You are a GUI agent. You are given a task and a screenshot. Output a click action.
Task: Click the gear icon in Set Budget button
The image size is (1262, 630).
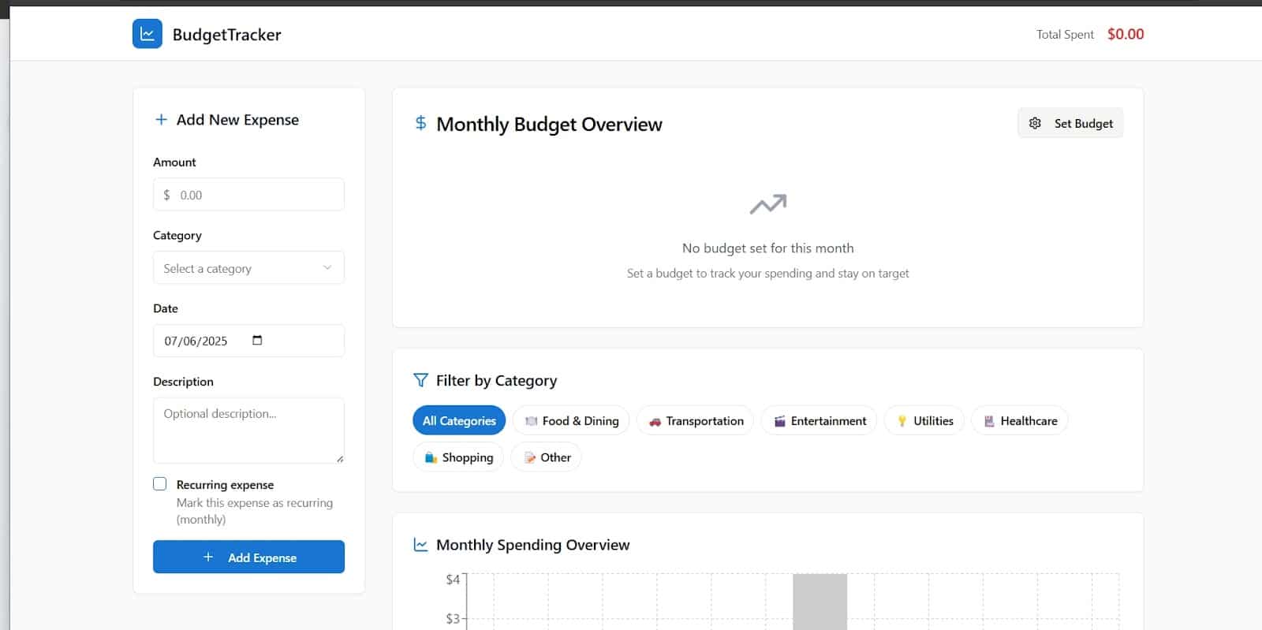(1035, 123)
